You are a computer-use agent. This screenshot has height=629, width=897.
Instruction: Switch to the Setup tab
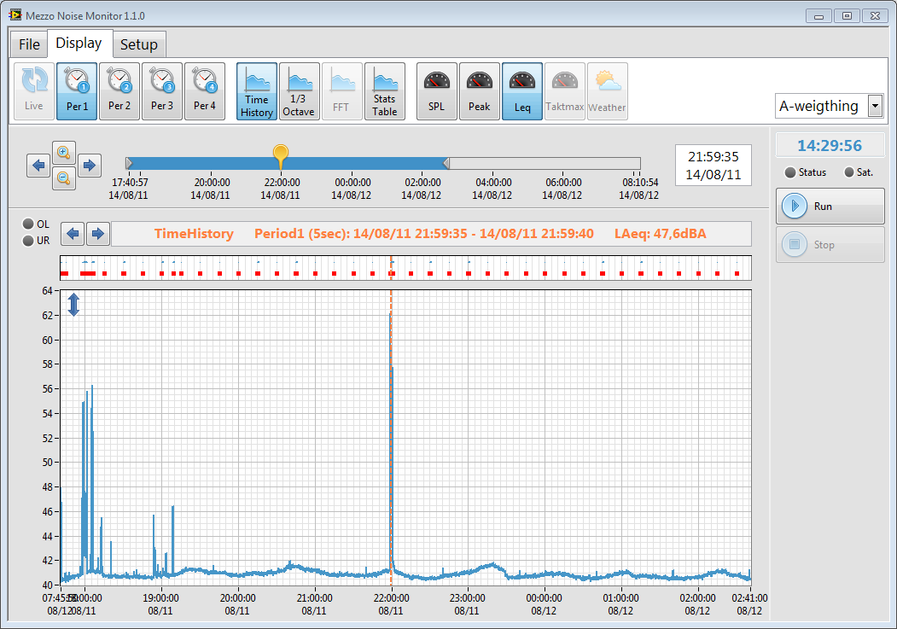[x=138, y=44]
